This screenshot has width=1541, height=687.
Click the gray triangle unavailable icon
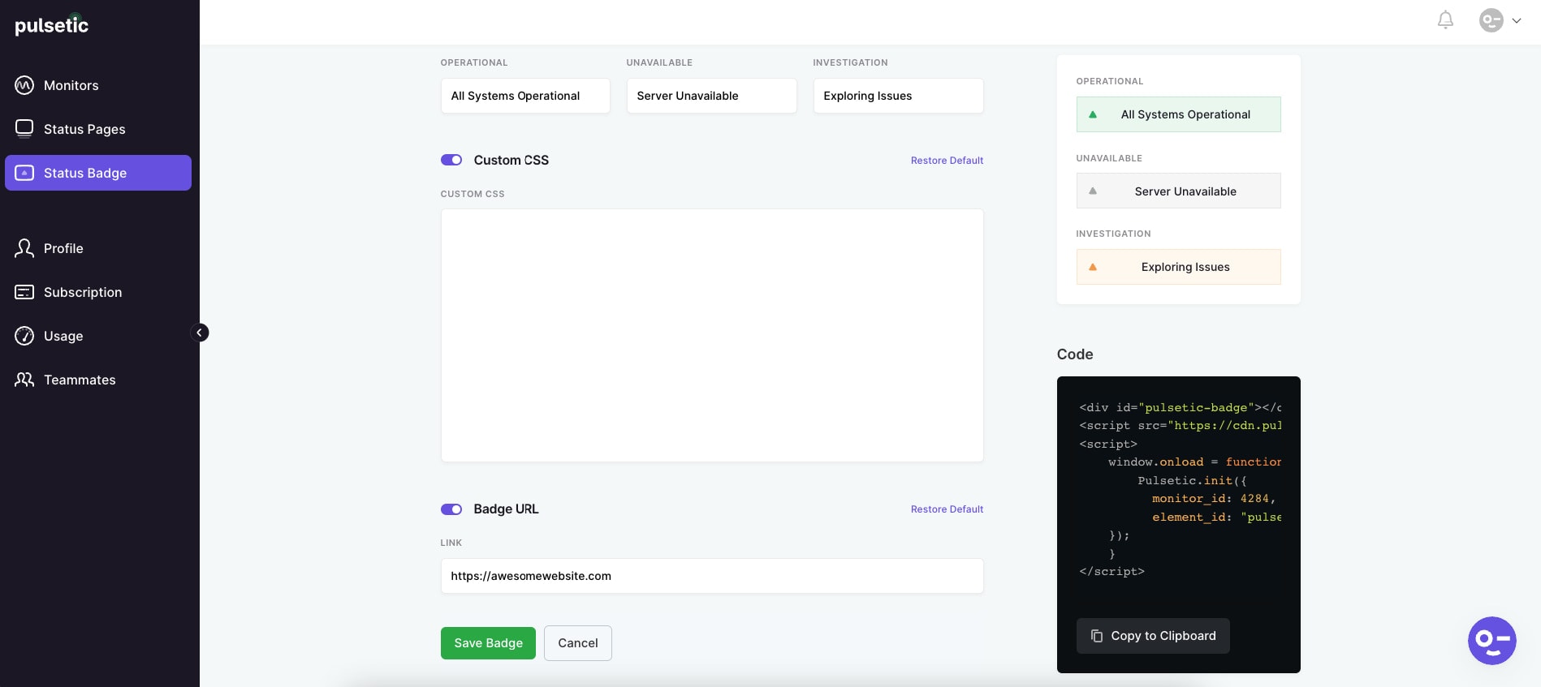[x=1093, y=191]
